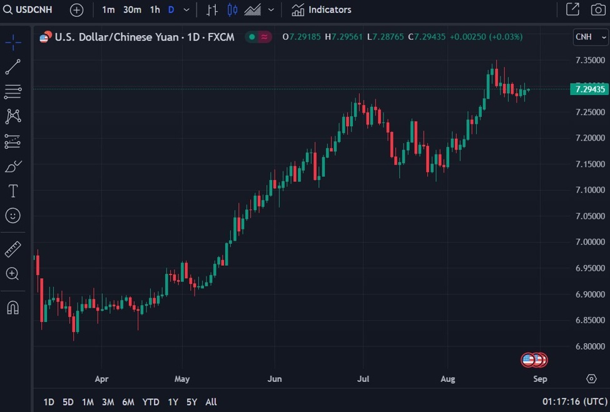This screenshot has width=610, height=412.
Task: Open the XABCD Pattern tool
Action: [13, 116]
